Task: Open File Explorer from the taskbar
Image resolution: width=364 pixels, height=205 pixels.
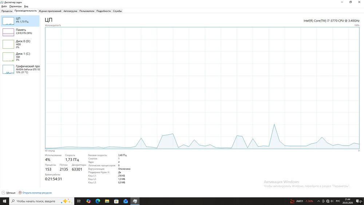Action: click(107, 201)
